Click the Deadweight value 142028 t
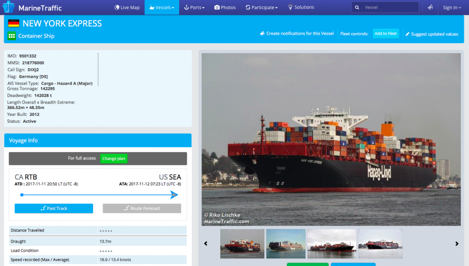 click(x=43, y=95)
